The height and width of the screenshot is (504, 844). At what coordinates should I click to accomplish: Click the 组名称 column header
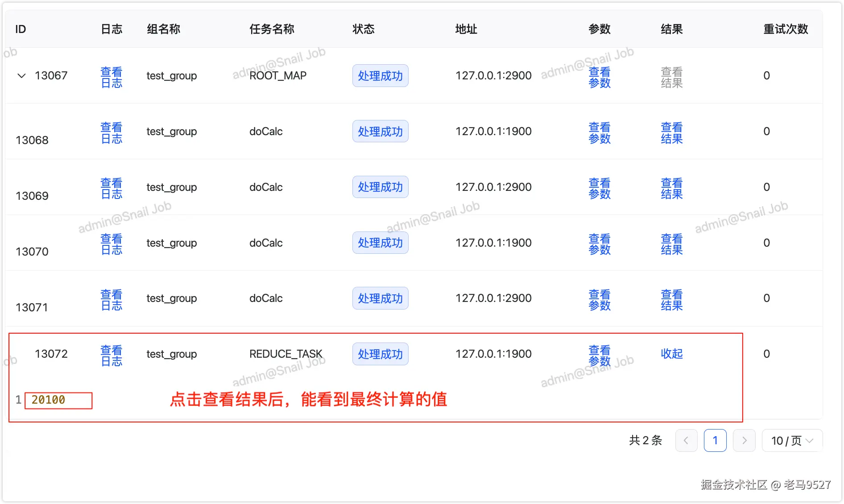coord(163,29)
